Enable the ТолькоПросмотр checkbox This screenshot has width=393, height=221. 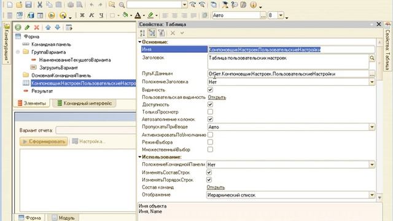pyautogui.click(x=210, y=112)
